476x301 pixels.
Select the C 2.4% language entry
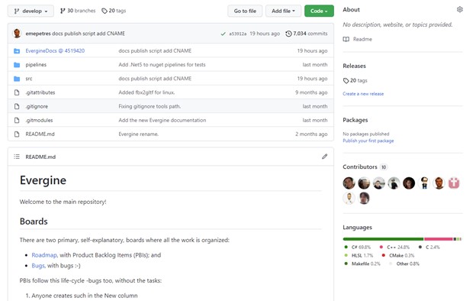pyautogui.click(x=429, y=248)
